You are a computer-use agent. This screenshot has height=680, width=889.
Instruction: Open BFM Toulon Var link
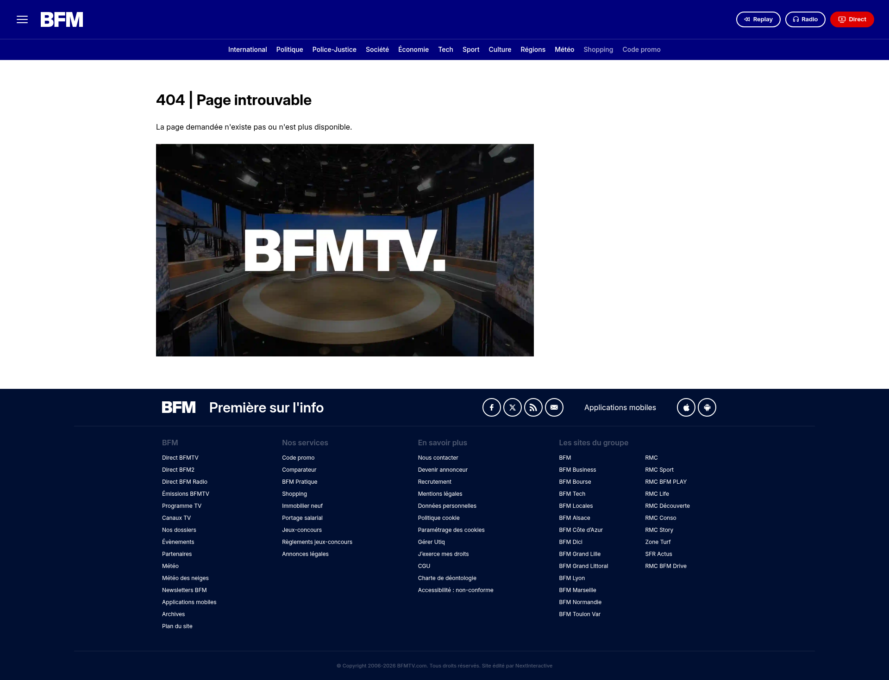click(580, 614)
